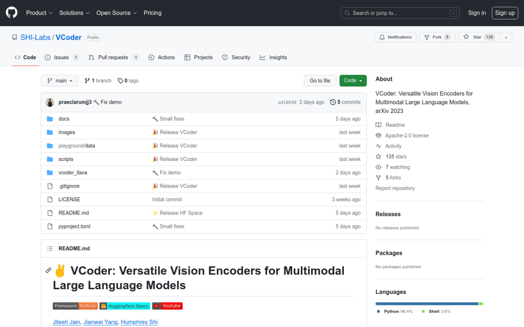Click the praeclarumjj3 avatar image
524x327 pixels.
point(50,102)
